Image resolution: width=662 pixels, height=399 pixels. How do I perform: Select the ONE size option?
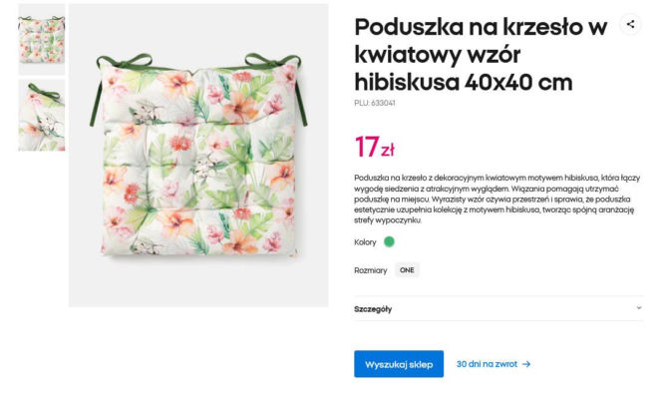[407, 269]
